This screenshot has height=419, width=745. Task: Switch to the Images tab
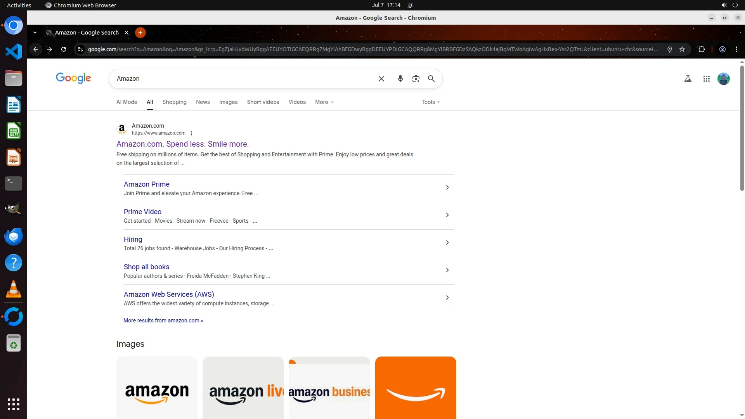tap(228, 102)
